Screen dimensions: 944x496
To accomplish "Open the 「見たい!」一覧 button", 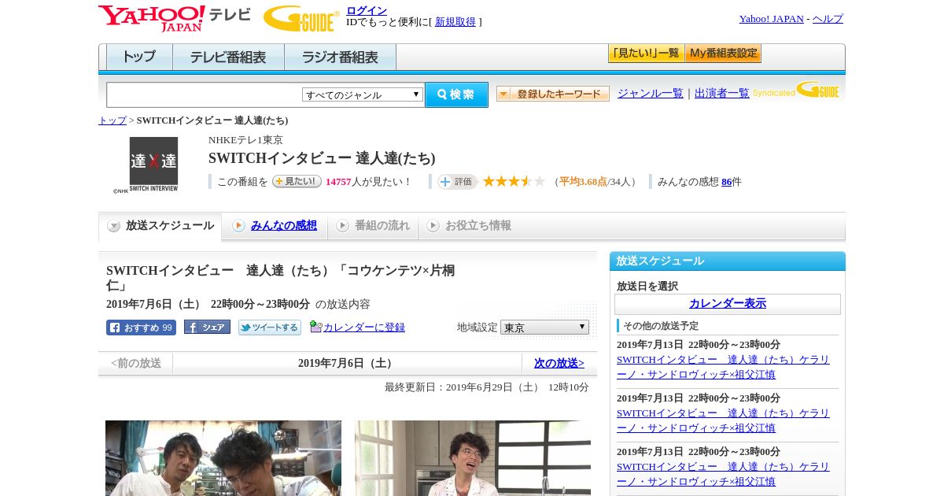I will point(646,54).
